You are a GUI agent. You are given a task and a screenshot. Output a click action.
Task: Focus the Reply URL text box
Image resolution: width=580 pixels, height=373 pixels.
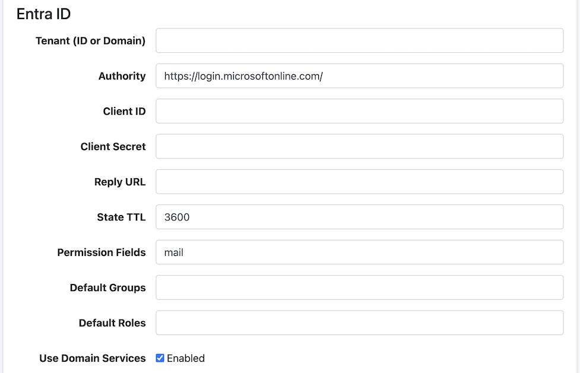pyautogui.click(x=360, y=182)
